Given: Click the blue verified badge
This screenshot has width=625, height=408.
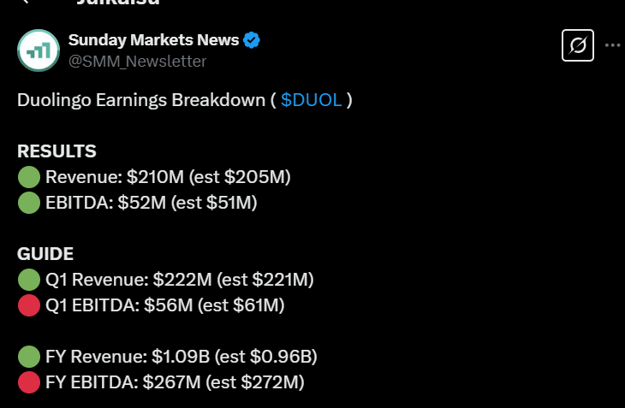Looking at the screenshot, I should (x=253, y=39).
